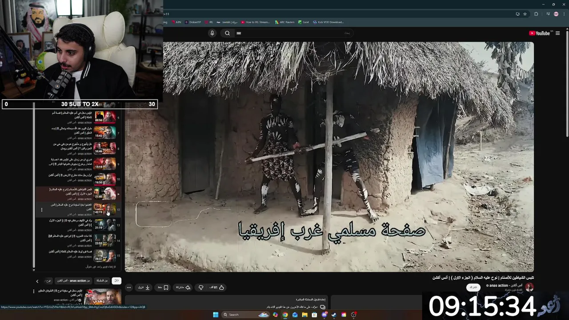
Task: Open the Chrome profile avatar
Action: click(556, 14)
